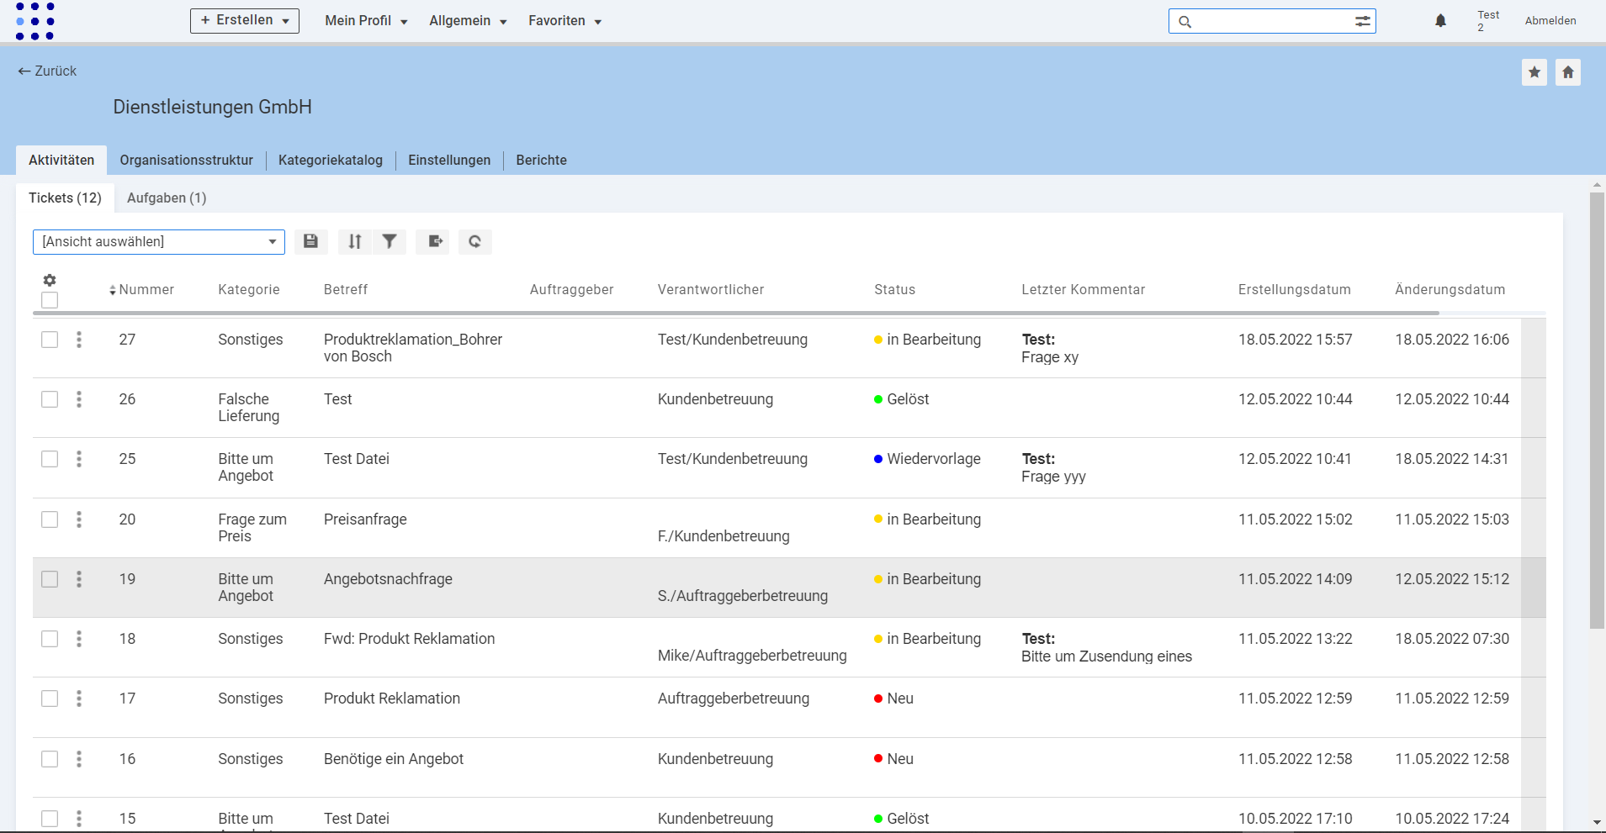Open the sort options with the arrows icon
Viewport: 1606px width, 833px height.
353,241
